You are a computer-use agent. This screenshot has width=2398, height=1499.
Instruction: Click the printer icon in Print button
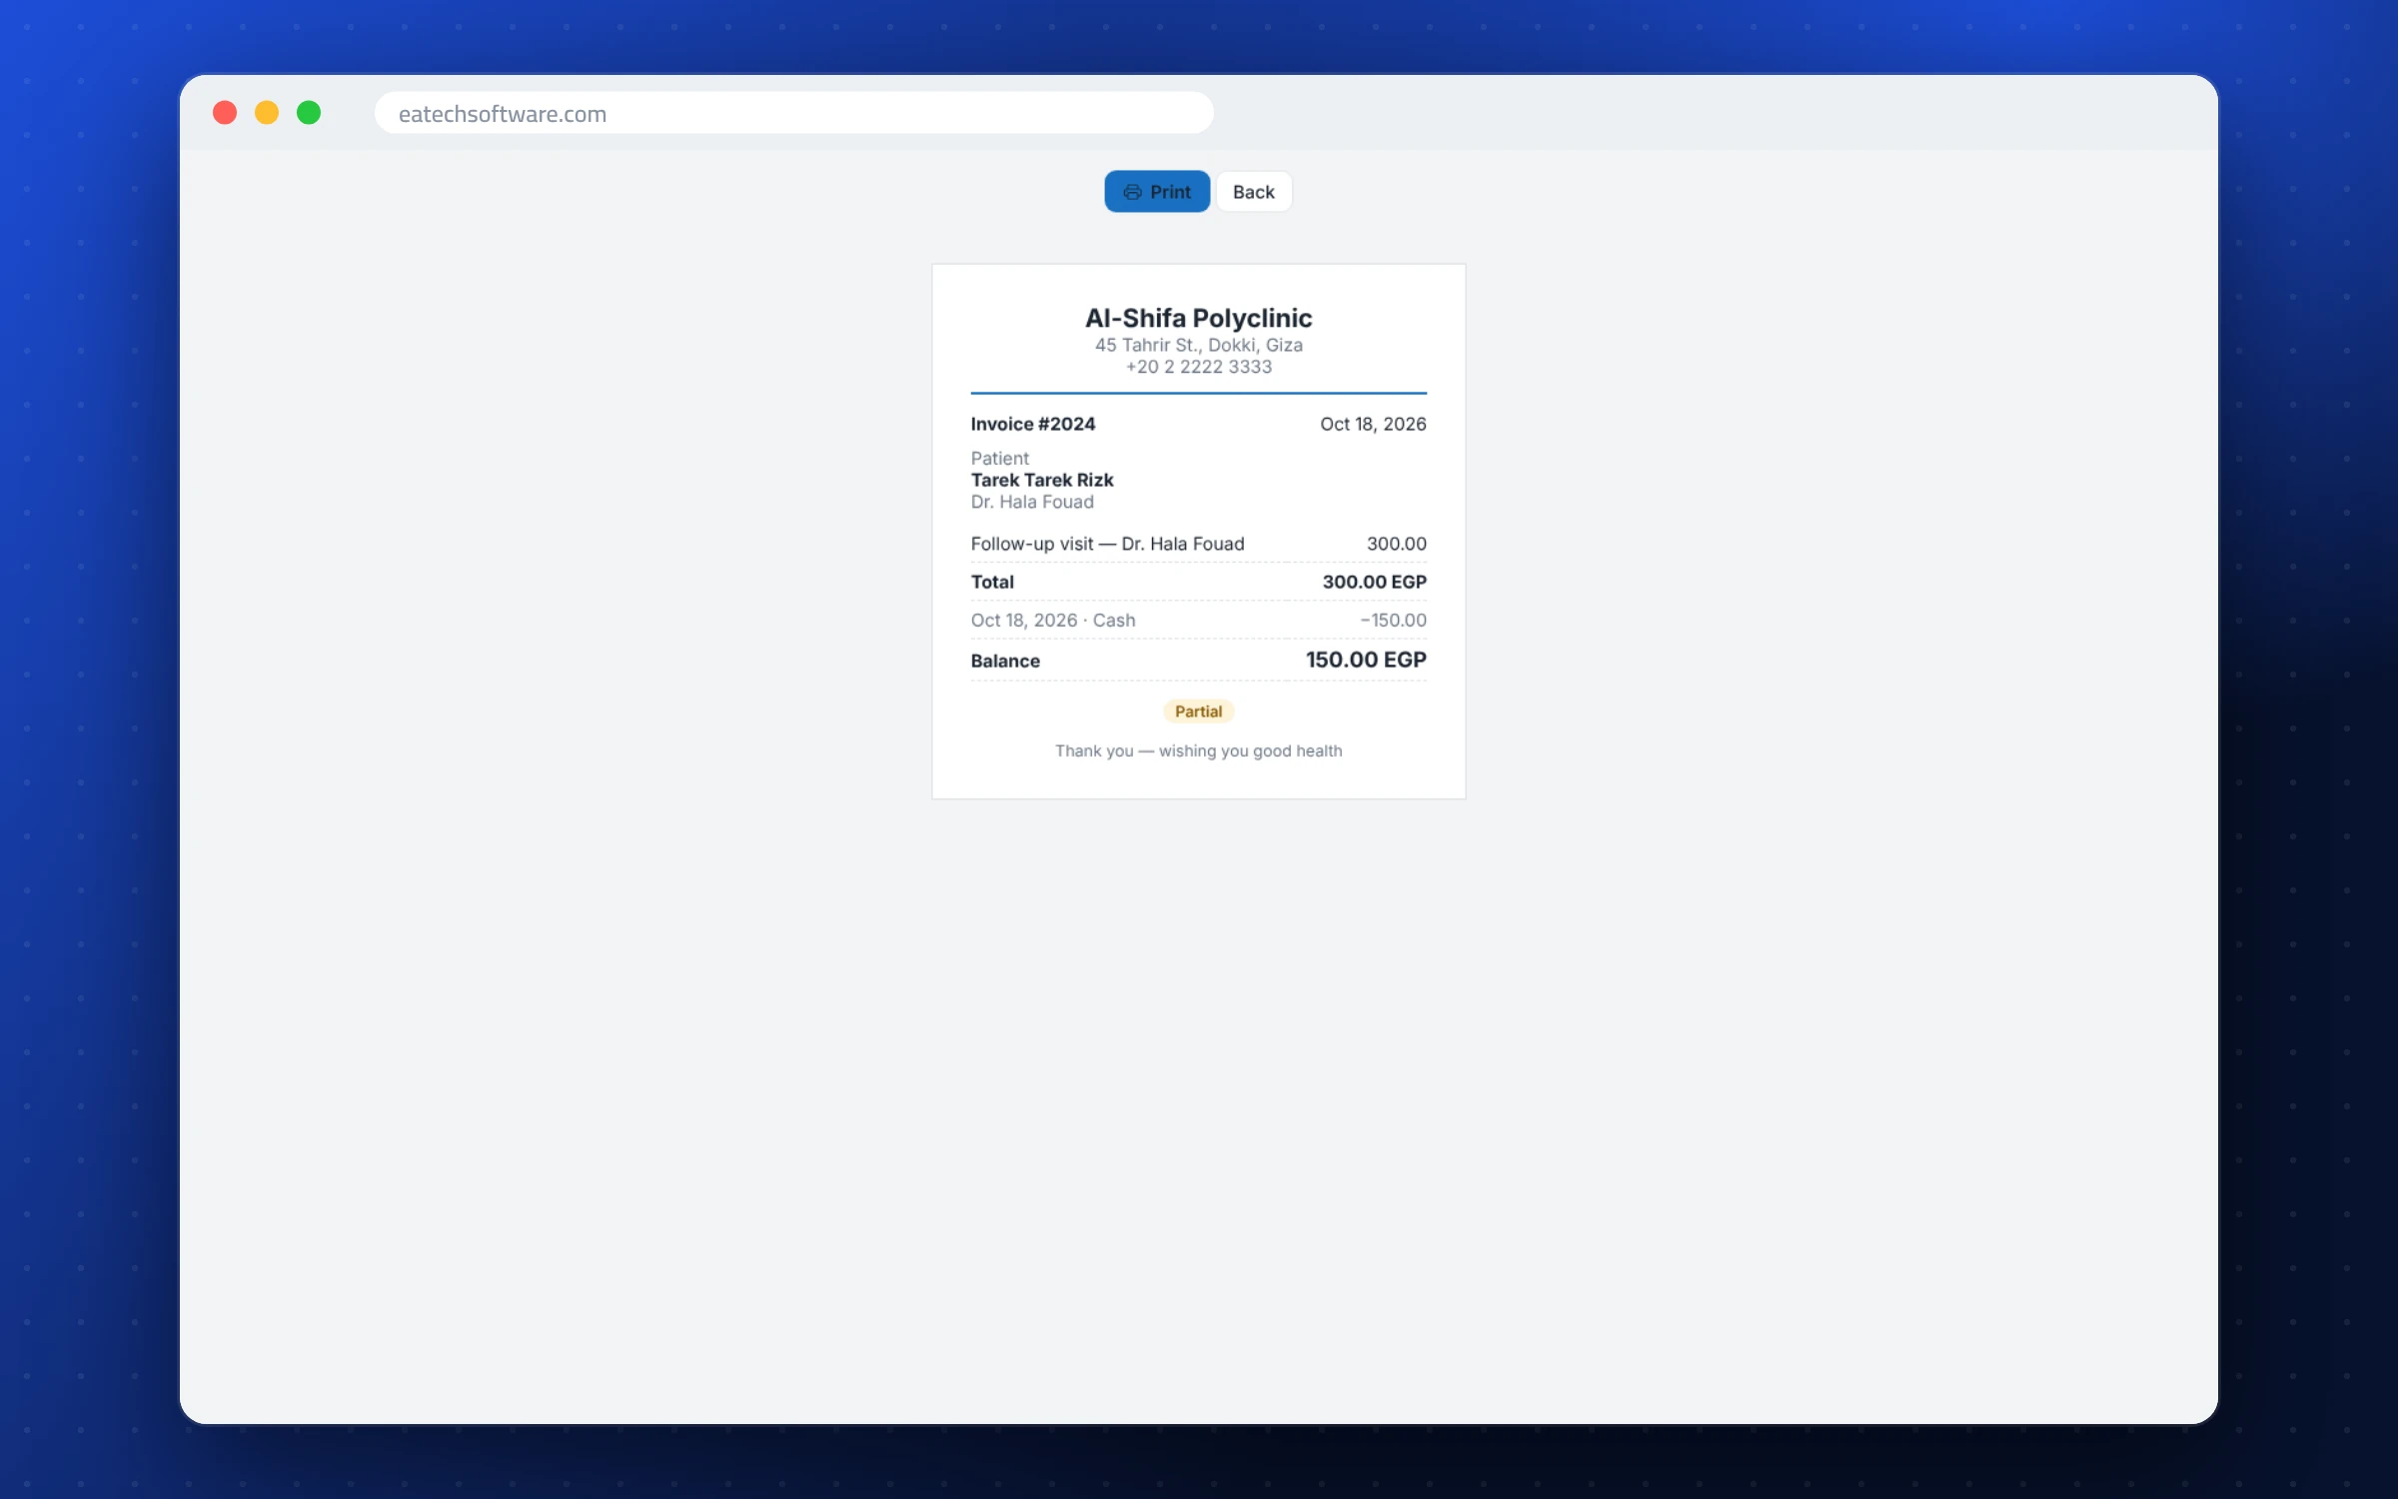coord(1132,192)
